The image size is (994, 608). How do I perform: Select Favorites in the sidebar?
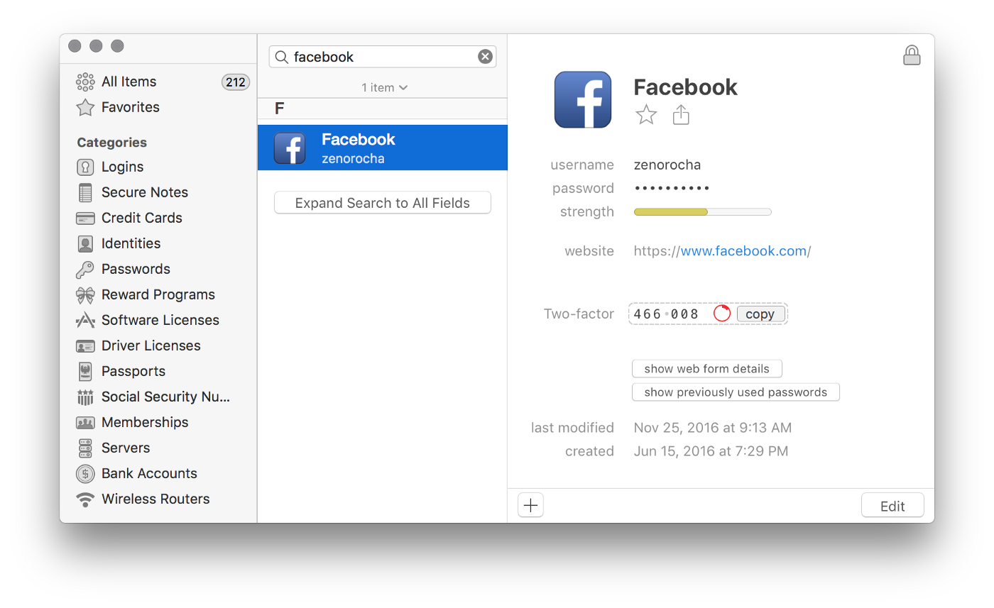130,107
